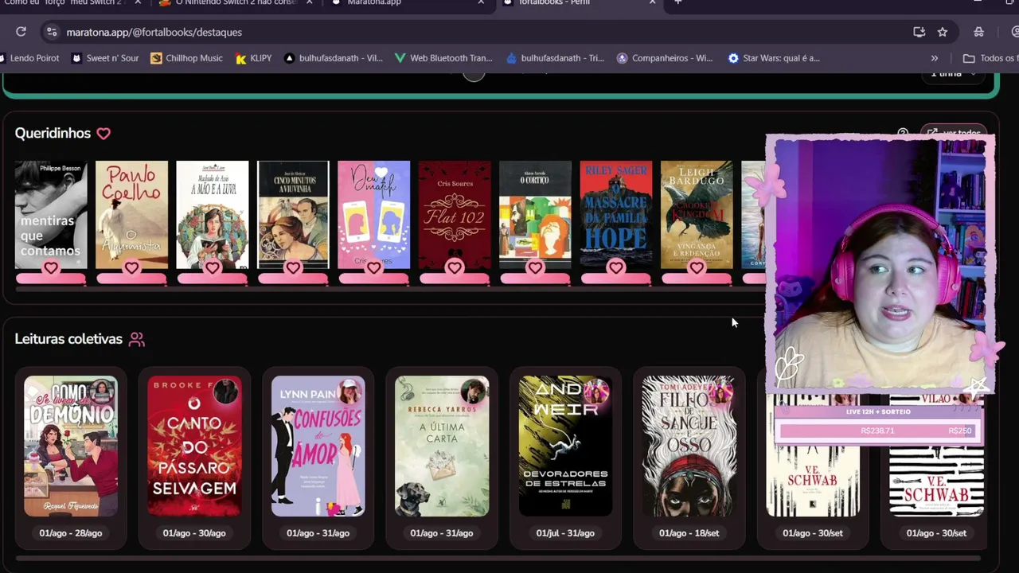Open the Lendo Poirot bookmark
The width and height of the screenshot is (1019, 573).
[x=30, y=58]
